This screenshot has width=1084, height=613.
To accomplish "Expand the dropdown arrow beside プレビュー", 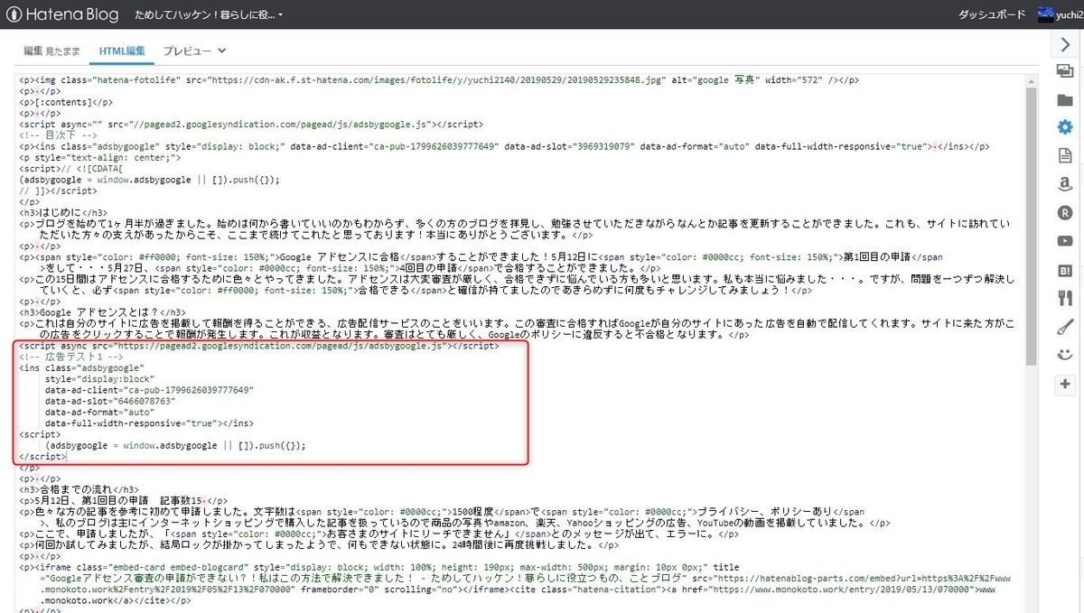I will point(222,51).
